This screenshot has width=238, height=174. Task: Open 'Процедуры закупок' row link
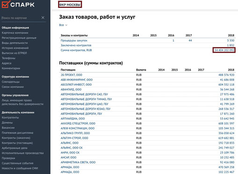coord(74,41)
